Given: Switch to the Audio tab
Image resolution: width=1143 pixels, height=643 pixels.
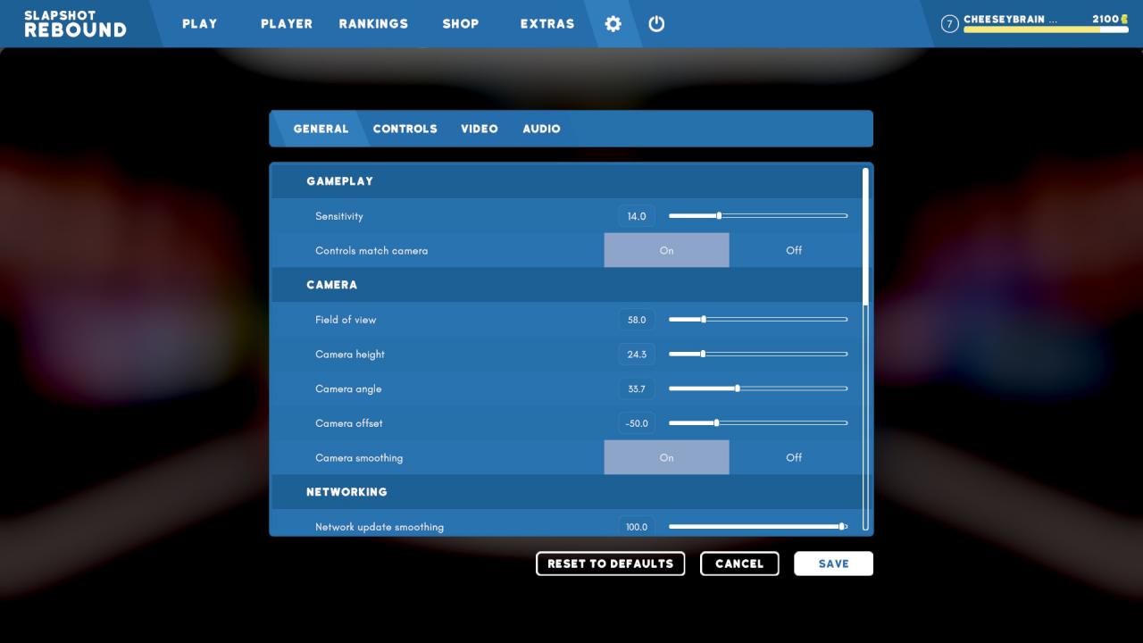Looking at the screenshot, I should point(541,129).
